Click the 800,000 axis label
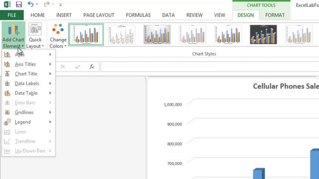The width and height of the screenshot is (319, 179). [x=174, y=144]
